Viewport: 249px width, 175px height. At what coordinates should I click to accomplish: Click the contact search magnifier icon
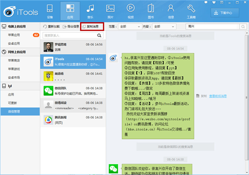[x=99, y=35]
